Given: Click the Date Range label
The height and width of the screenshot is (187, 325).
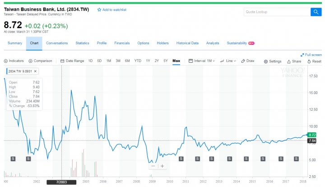Looking at the screenshot, I should 75,61.
